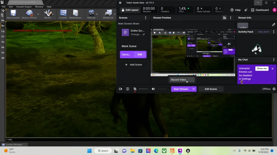Click the Unreal Engine logo icon
The image size is (277, 155).
[2, 2]
